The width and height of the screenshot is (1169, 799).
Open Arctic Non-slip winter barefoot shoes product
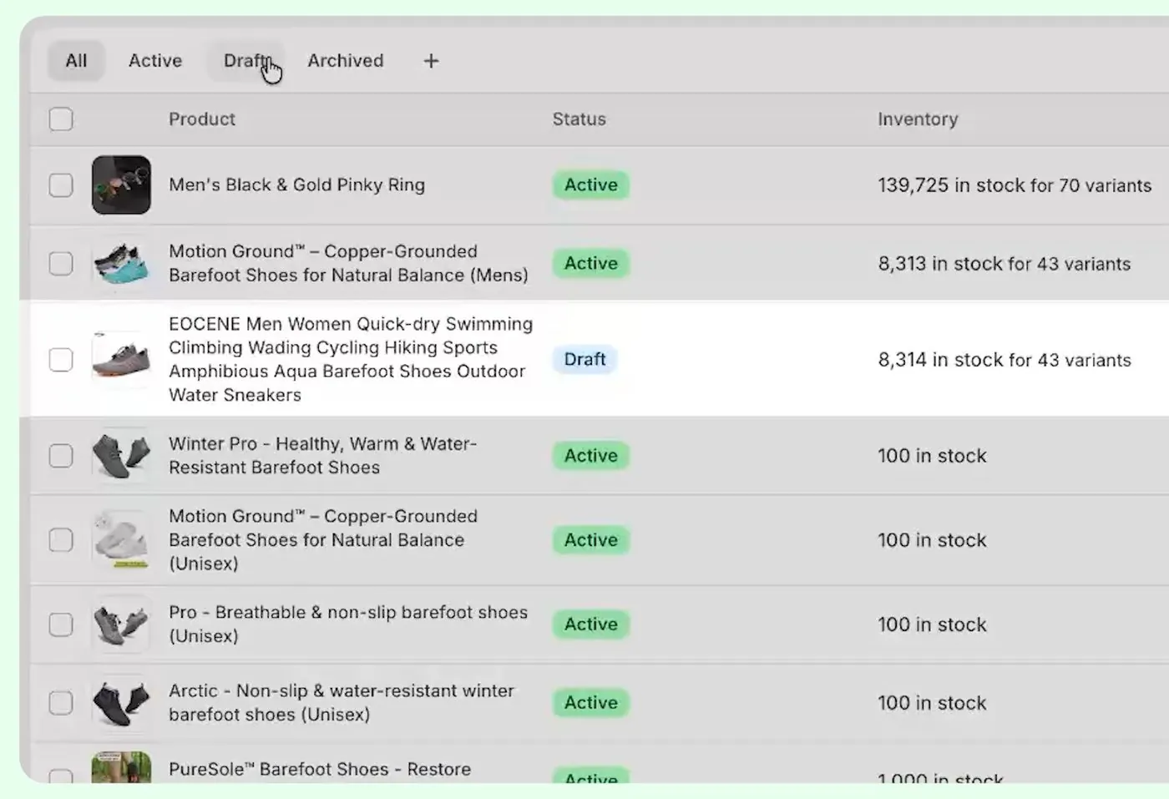tap(342, 703)
